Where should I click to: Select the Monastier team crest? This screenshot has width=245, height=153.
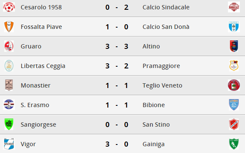tap(9, 85)
